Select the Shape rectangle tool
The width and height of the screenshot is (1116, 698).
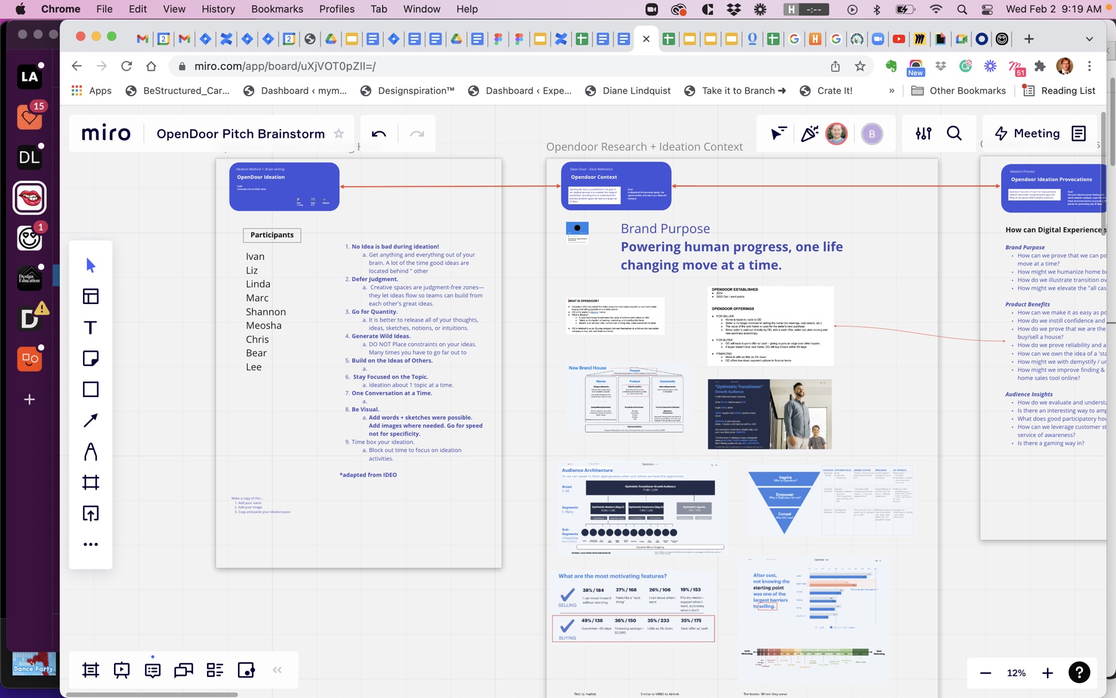tap(91, 390)
